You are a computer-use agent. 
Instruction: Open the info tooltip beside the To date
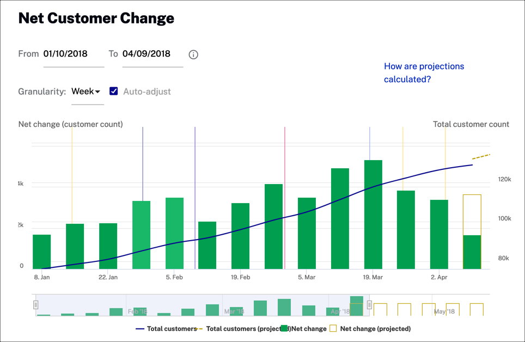[x=193, y=54]
